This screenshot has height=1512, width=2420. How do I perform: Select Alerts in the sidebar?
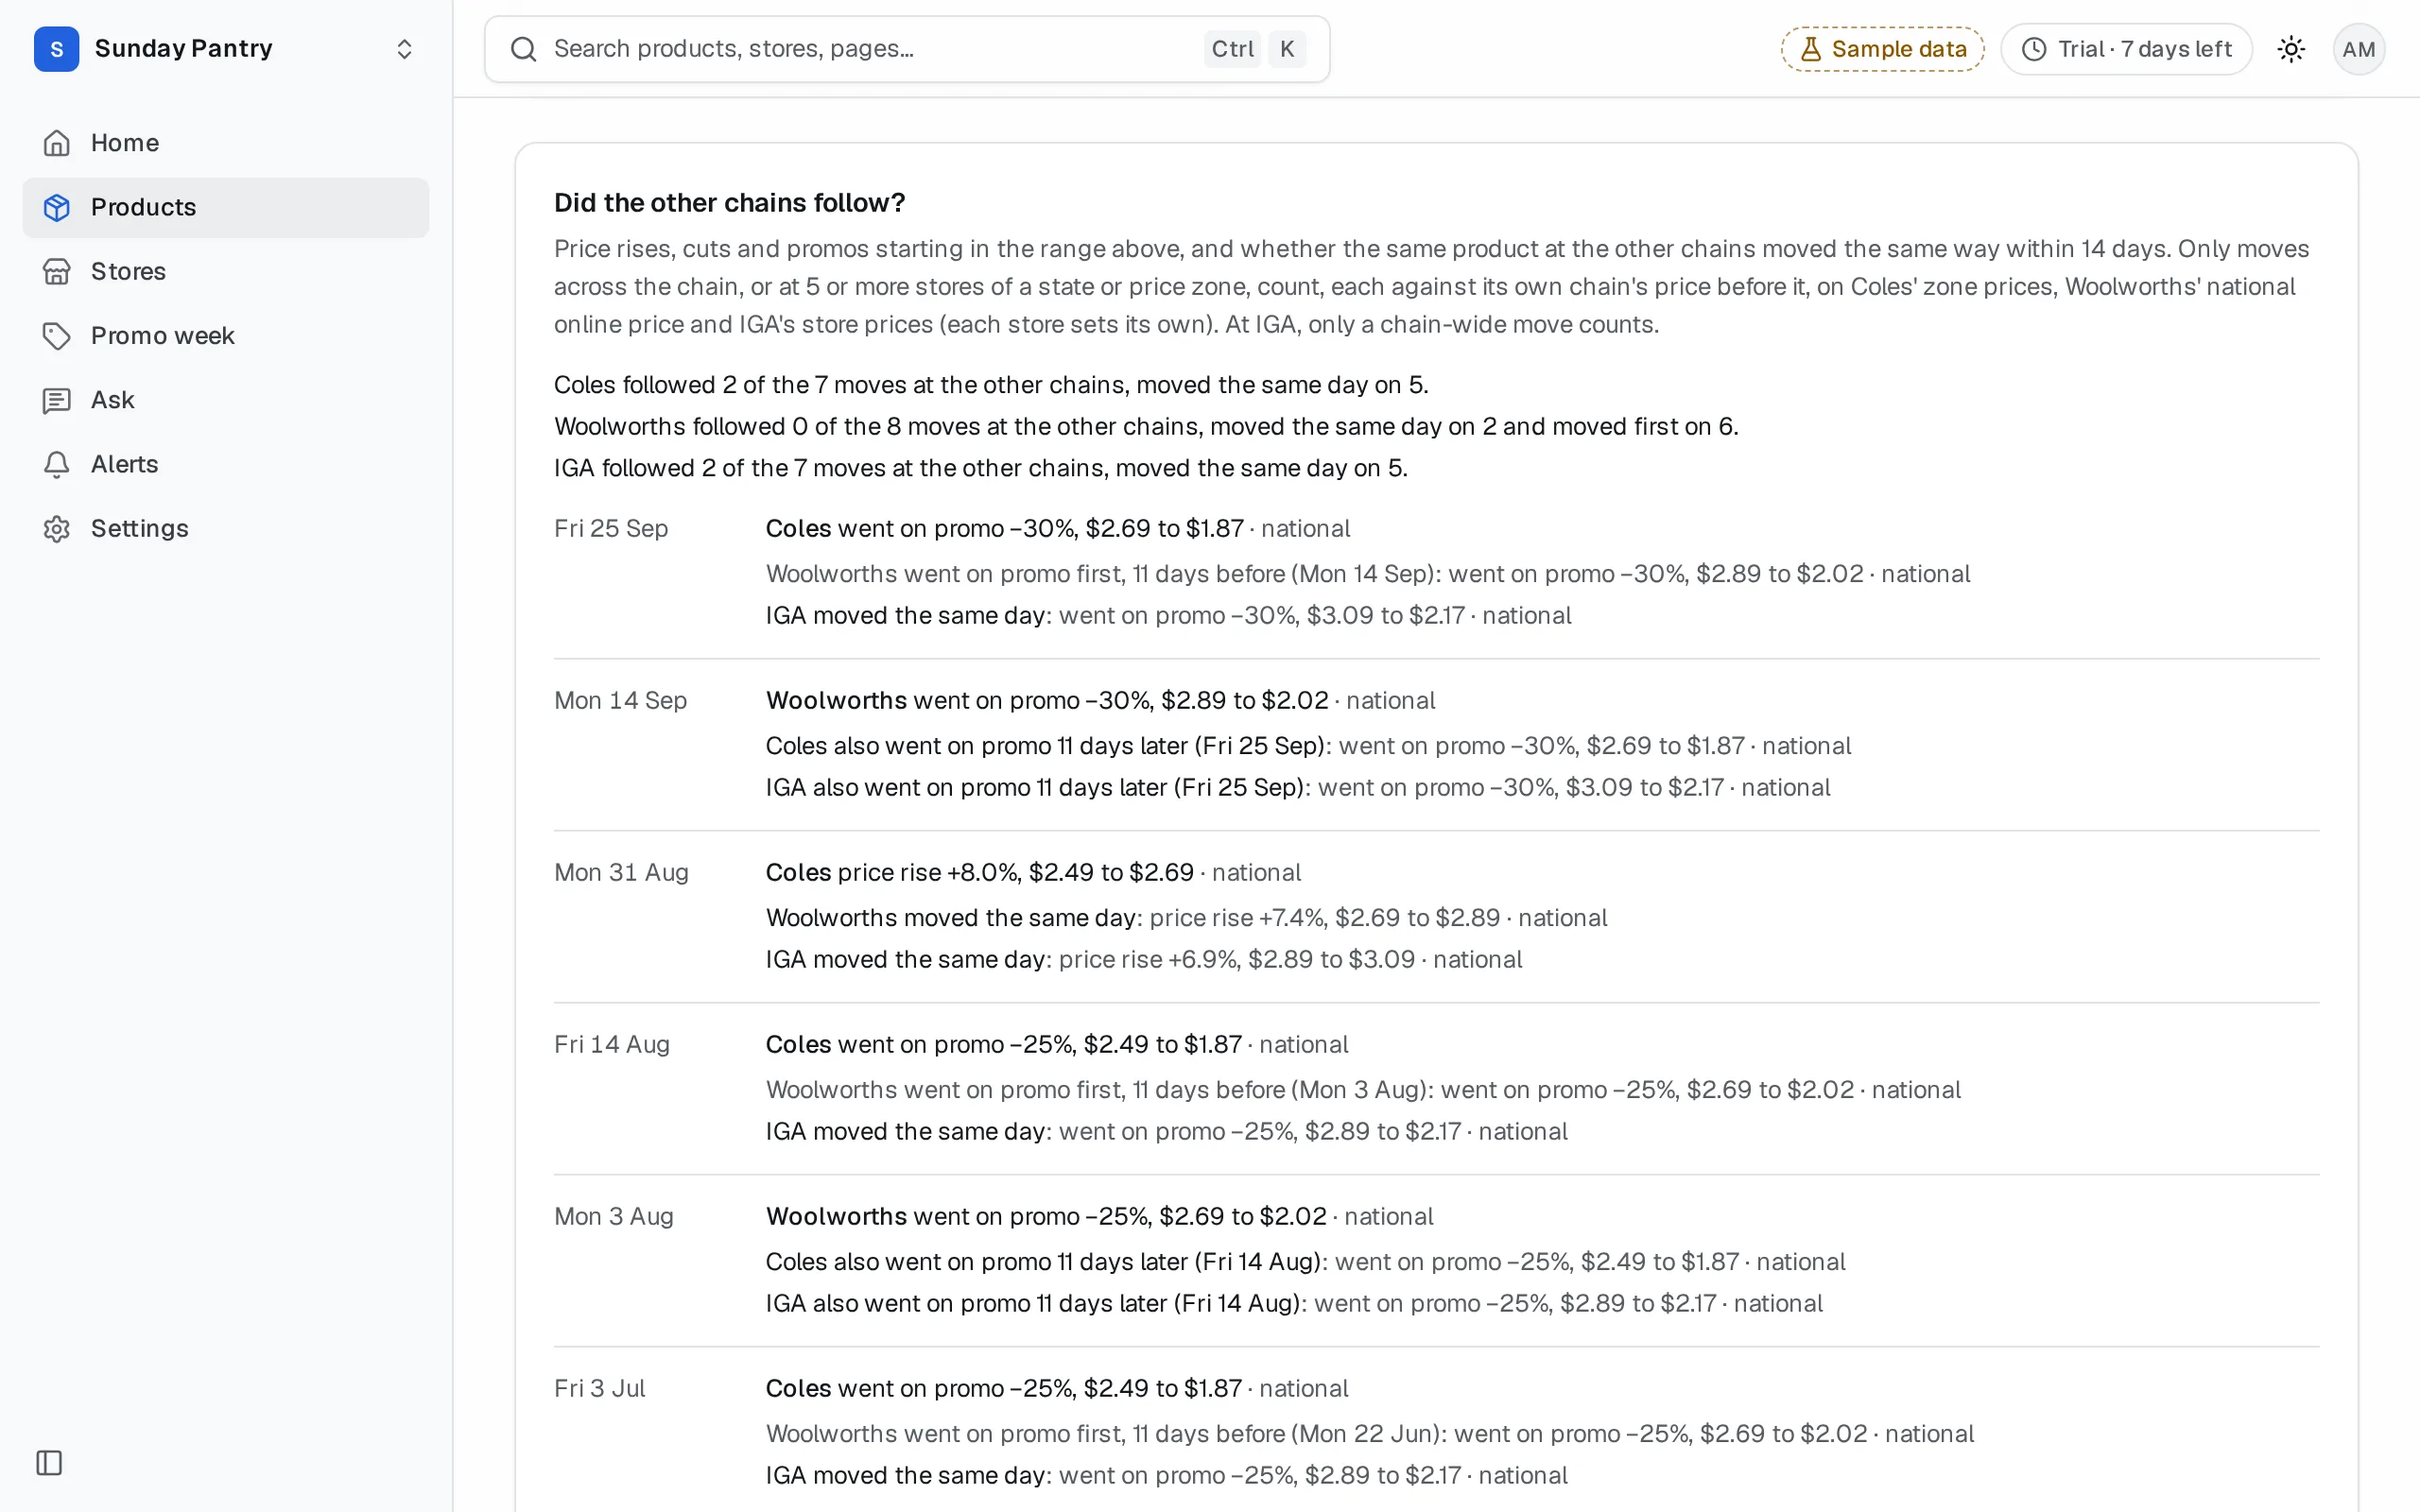pos(226,464)
